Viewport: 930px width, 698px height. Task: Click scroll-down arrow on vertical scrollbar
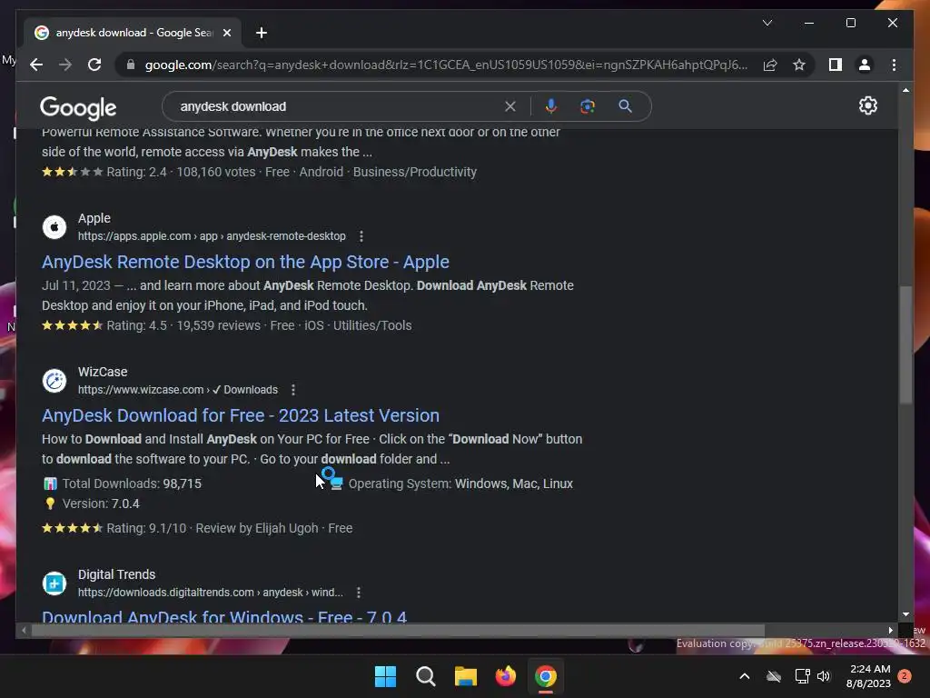click(x=905, y=614)
